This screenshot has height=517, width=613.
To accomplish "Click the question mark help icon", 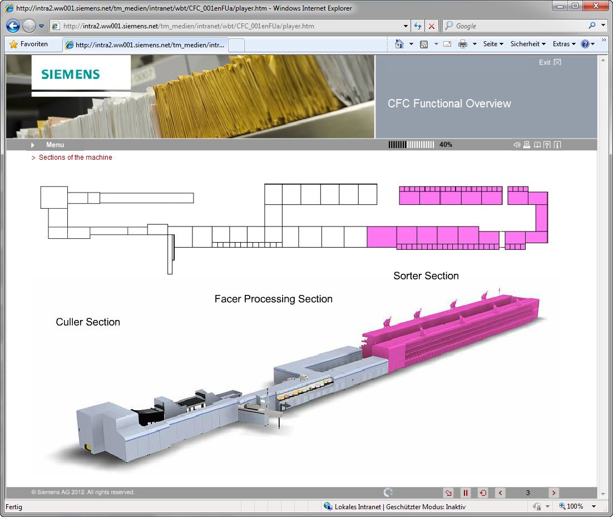I will pyautogui.click(x=547, y=145).
